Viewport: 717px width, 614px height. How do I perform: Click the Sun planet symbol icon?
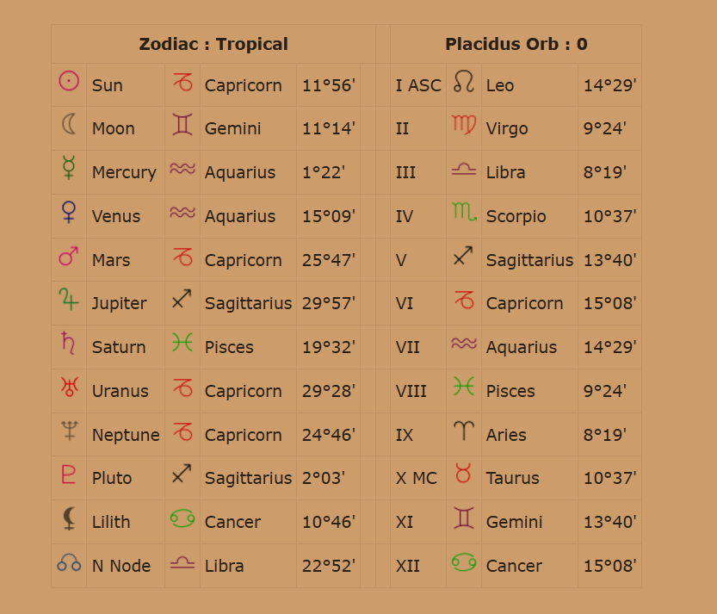click(69, 82)
